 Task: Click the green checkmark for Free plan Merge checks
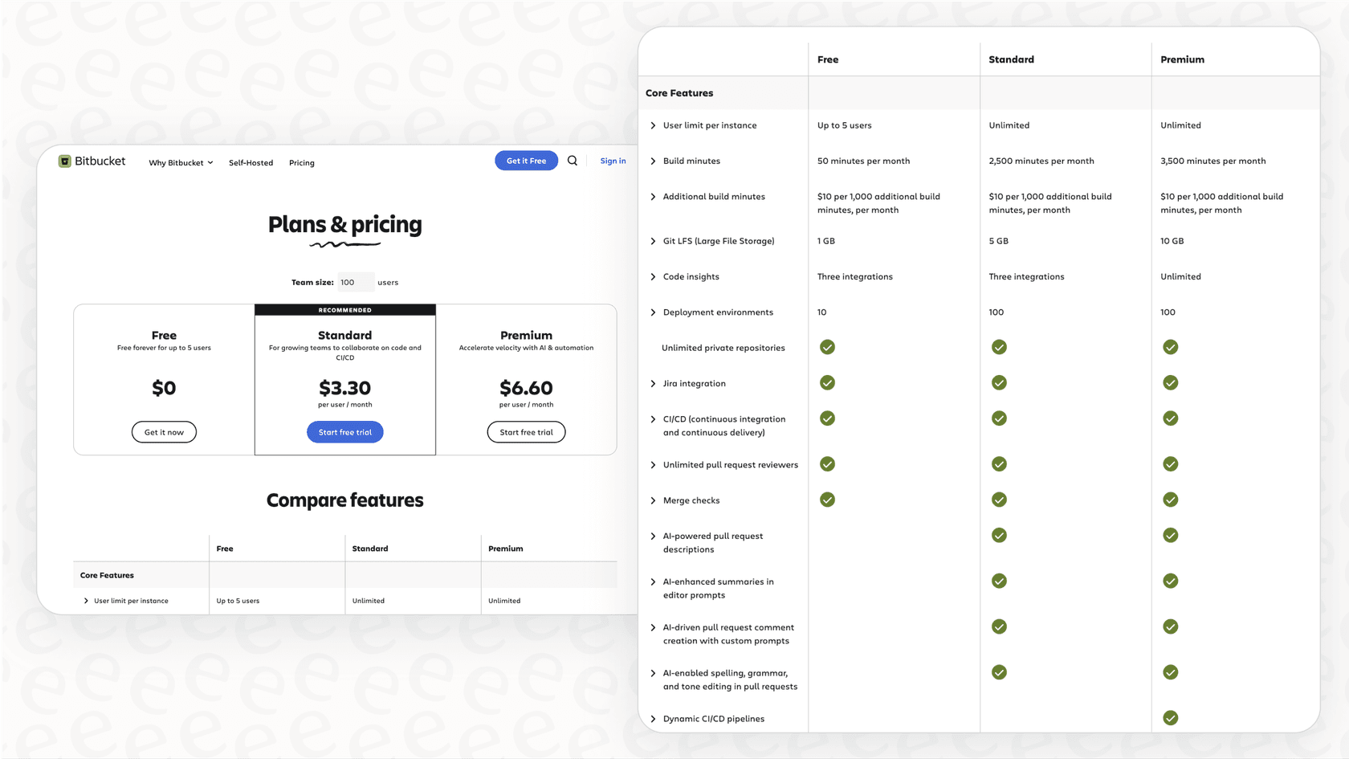[827, 500]
